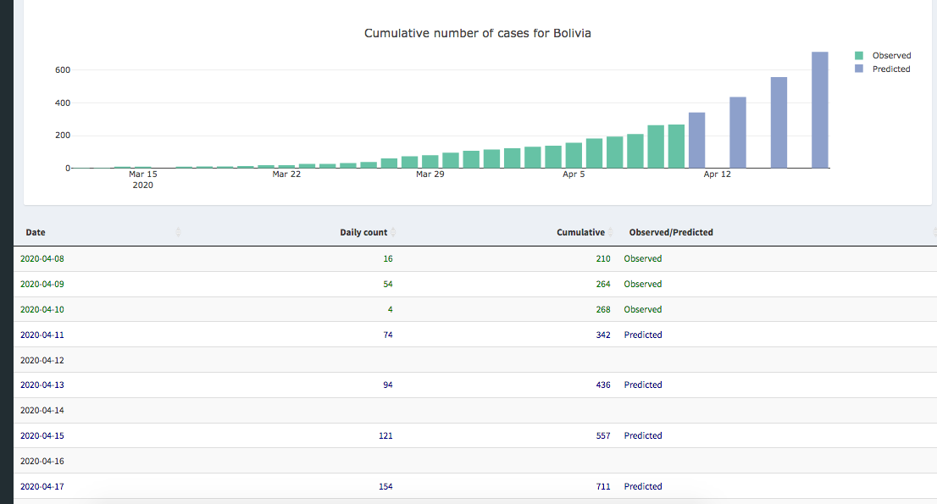
Task: Click the first blue predicted bar
Action: click(x=696, y=141)
